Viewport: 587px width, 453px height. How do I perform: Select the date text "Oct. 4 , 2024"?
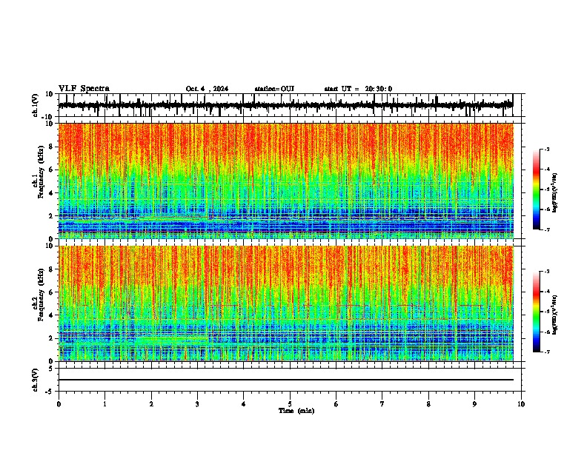coord(207,89)
